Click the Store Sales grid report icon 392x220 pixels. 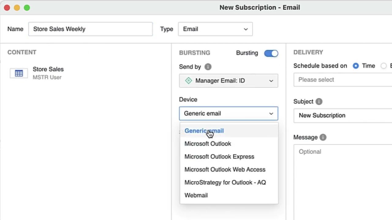[x=19, y=73]
